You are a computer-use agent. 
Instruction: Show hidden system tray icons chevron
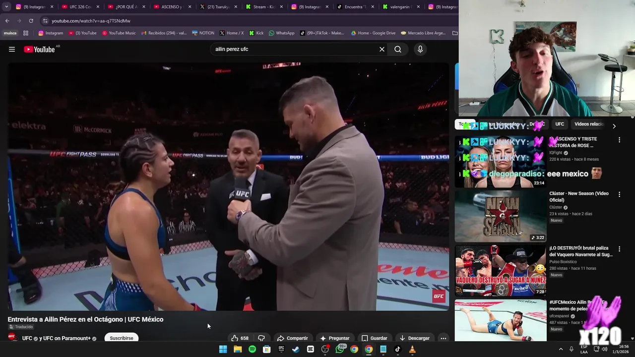tap(561, 349)
